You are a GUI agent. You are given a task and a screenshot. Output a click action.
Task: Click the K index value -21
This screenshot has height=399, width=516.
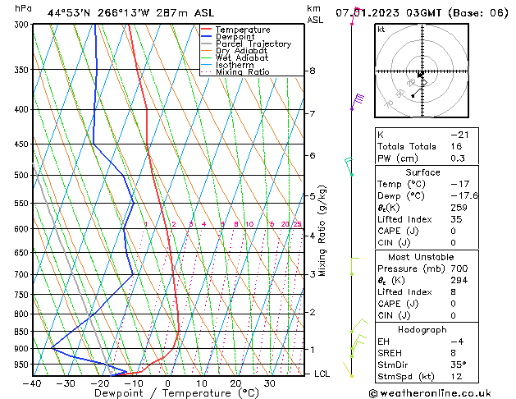tap(459, 135)
